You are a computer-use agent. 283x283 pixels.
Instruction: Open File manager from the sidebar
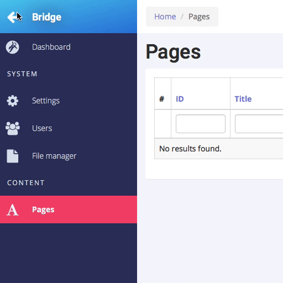click(69, 156)
